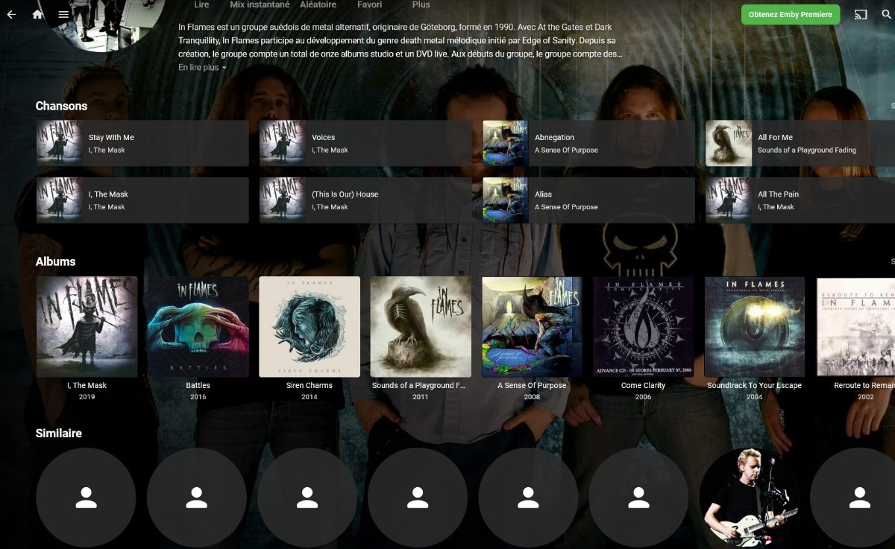
Task: Go back using the arrow icon
Action: [11, 14]
